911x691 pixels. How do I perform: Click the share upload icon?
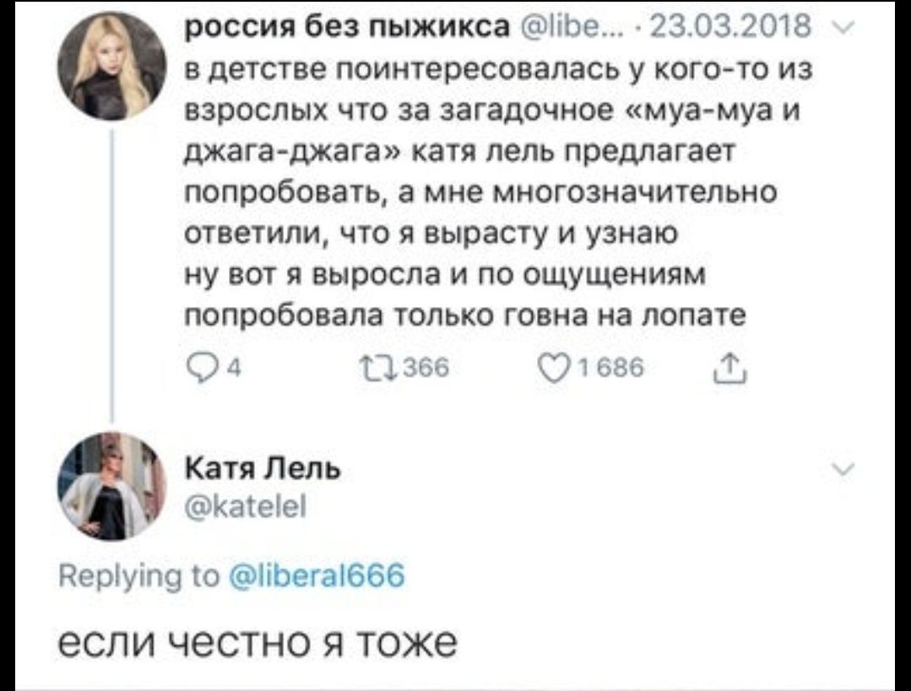pyautogui.click(x=730, y=368)
